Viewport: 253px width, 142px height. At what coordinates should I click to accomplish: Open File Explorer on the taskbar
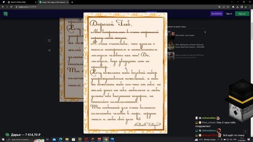67,139
